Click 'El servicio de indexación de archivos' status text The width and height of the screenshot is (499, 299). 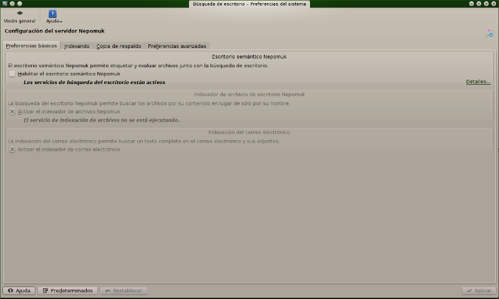102,120
